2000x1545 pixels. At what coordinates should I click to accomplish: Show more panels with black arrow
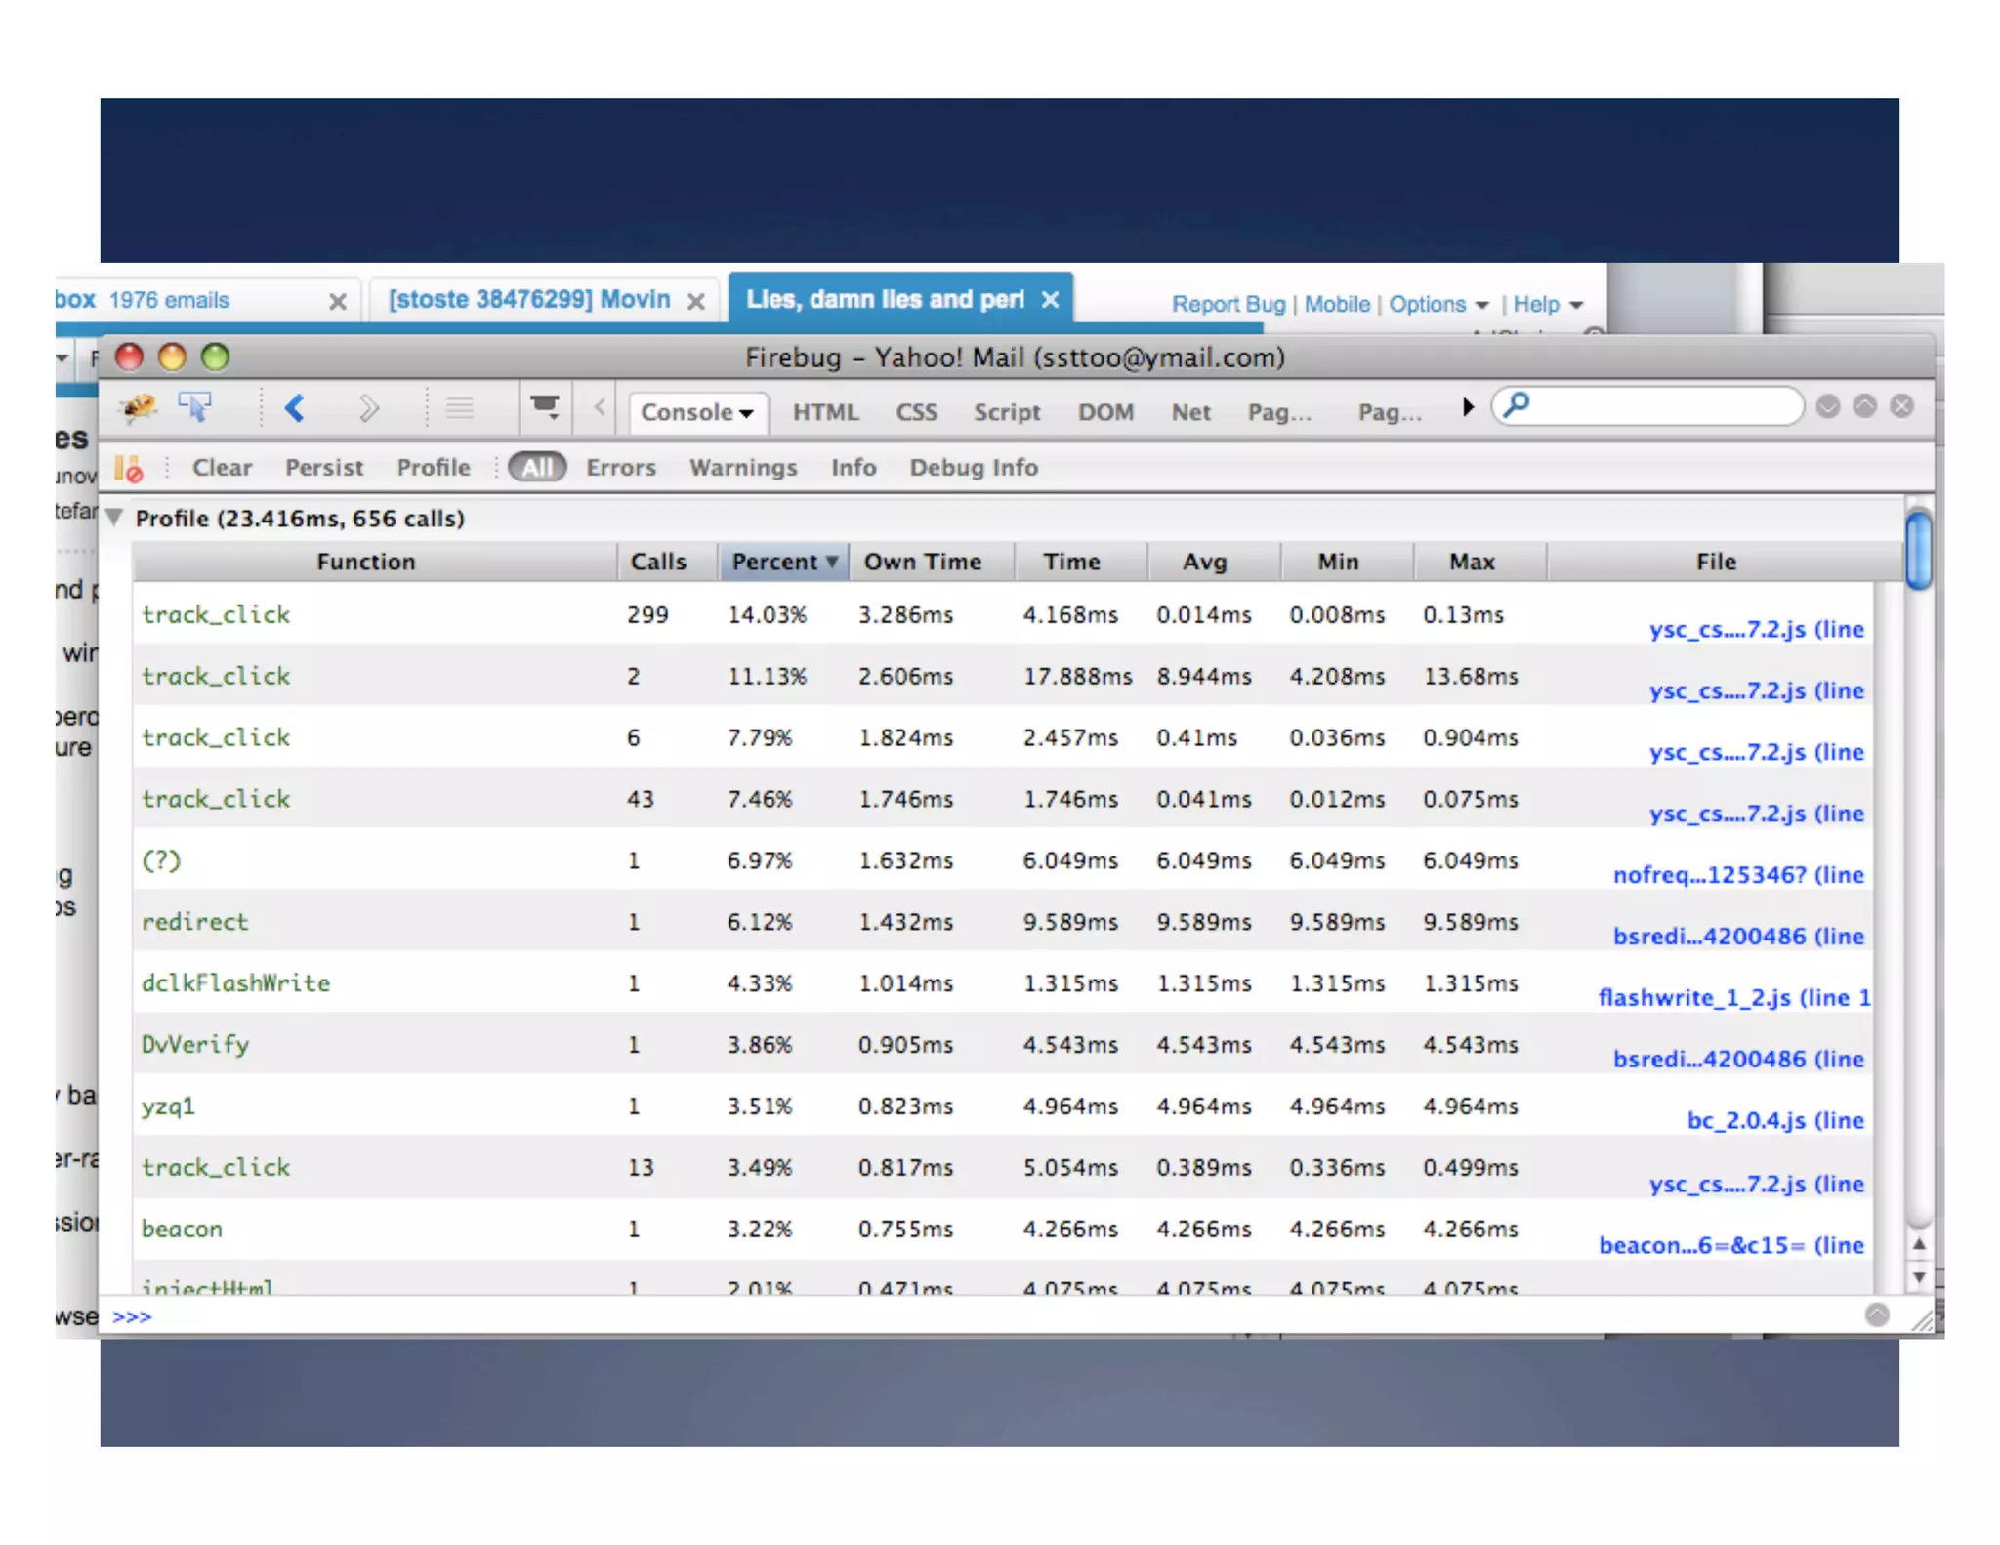(1468, 407)
